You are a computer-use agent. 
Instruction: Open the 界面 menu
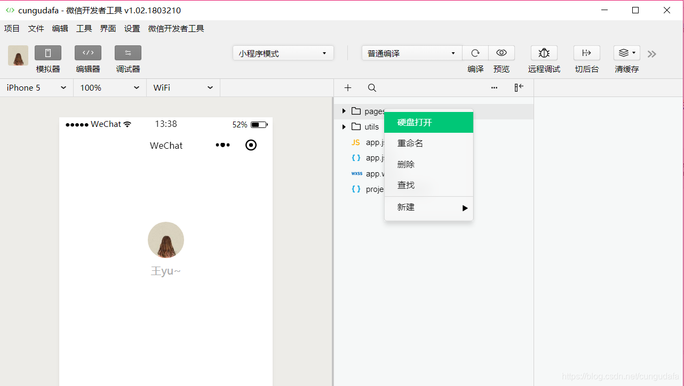[108, 29]
